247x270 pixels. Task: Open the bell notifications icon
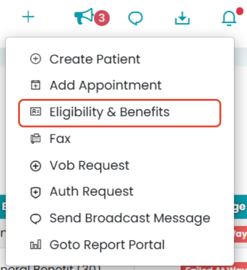(x=229, y=18)
